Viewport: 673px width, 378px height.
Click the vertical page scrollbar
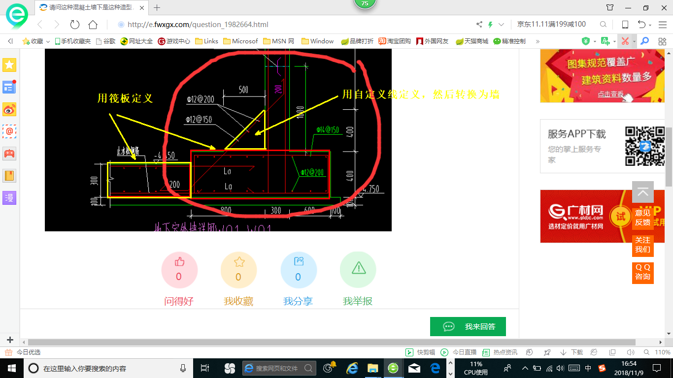click(669, 157)
